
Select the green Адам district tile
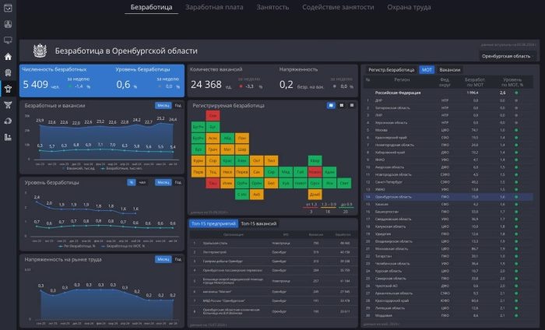pyautogui.click(x=329, y=172)
